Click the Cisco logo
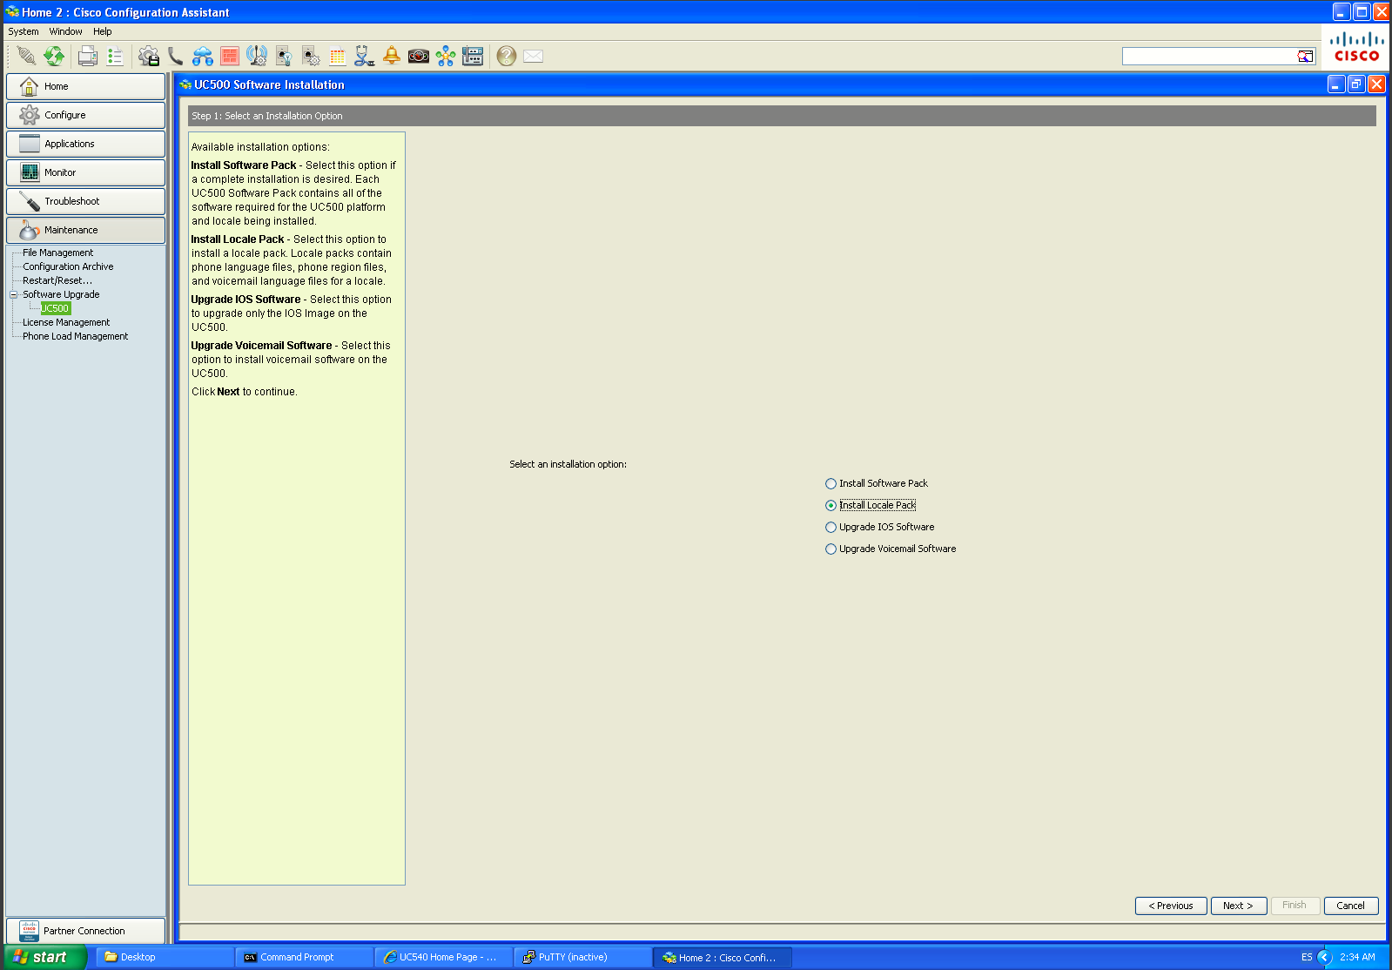1392x970 pixels. (x=1356, y=47)
